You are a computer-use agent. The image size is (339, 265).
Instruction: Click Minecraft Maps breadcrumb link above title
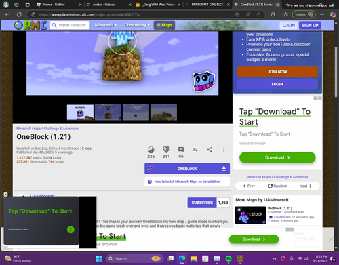pyautogui.click(x=28, y=129)
